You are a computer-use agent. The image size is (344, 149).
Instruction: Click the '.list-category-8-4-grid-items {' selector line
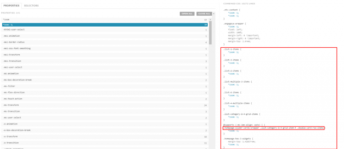tap(242, 114)
